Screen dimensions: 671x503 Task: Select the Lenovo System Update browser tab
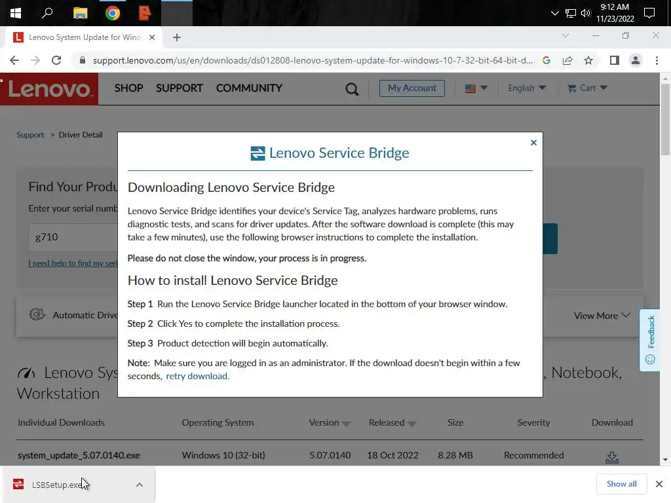(85, 37)
